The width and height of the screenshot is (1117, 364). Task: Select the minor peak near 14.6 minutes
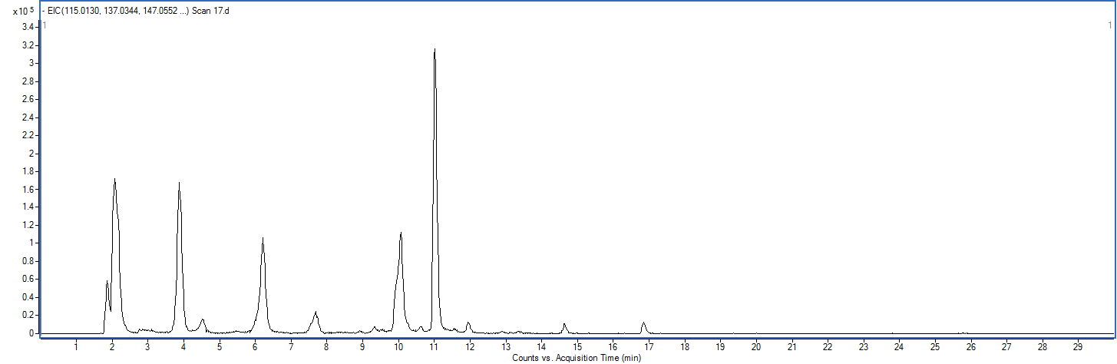pyautogui.click(x=564, y=325)
